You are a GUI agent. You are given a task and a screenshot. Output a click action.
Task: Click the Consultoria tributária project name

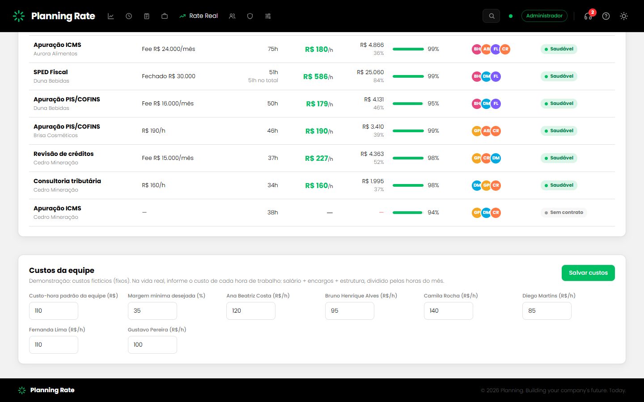click(67, 181)
